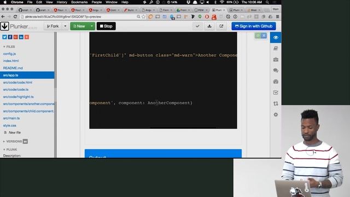Open the Fork dropdown arrow
Screen dimensions: 350x197
(65, 26)
